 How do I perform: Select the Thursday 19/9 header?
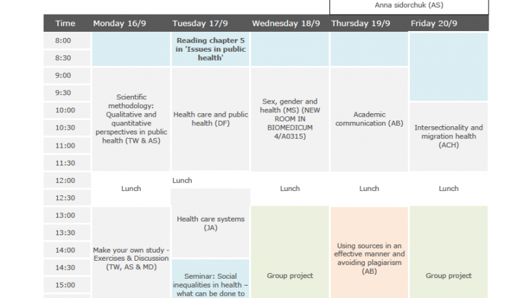361,23
